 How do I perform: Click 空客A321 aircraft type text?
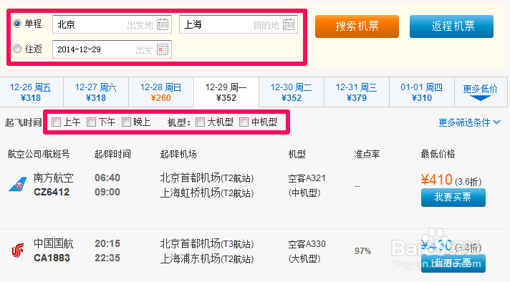[307, 178]
